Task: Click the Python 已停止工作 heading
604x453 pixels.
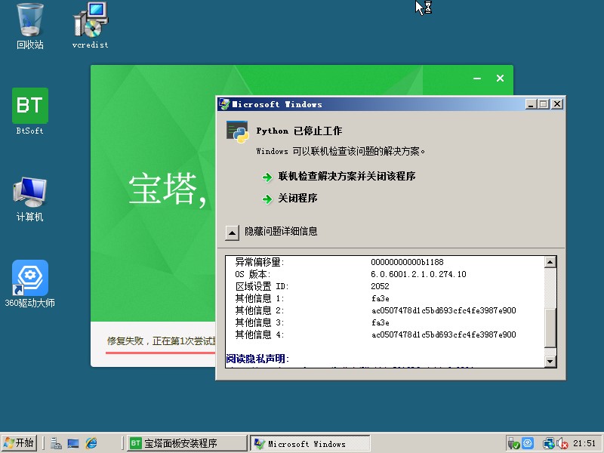Action: pyautogui.click(x=299, y=131)
